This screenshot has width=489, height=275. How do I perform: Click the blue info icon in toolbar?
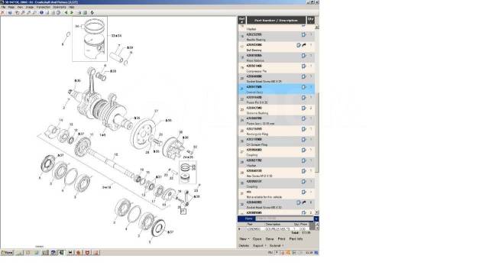(41, 13)
